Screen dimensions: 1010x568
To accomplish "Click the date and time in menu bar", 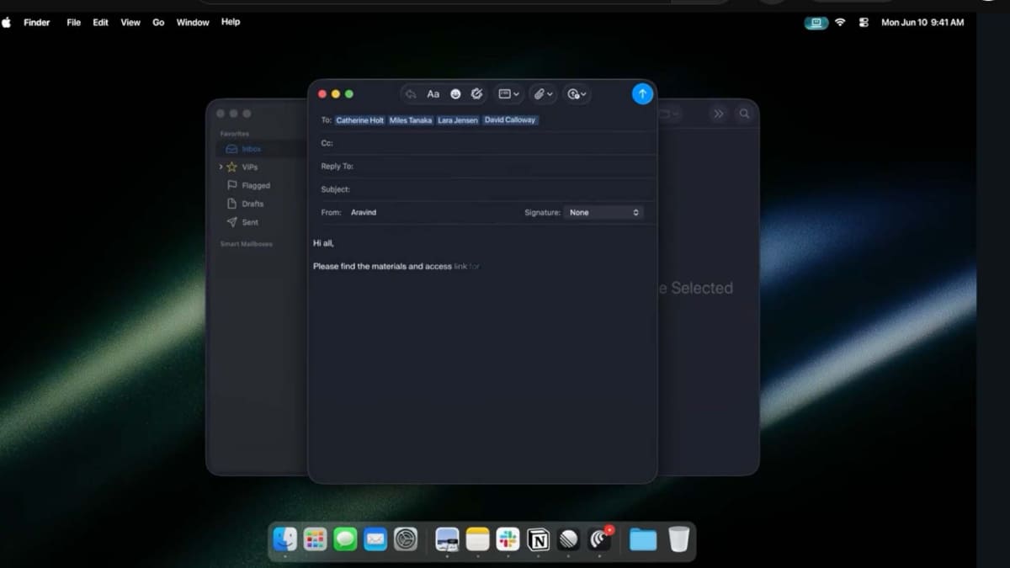I will (922, 23).
